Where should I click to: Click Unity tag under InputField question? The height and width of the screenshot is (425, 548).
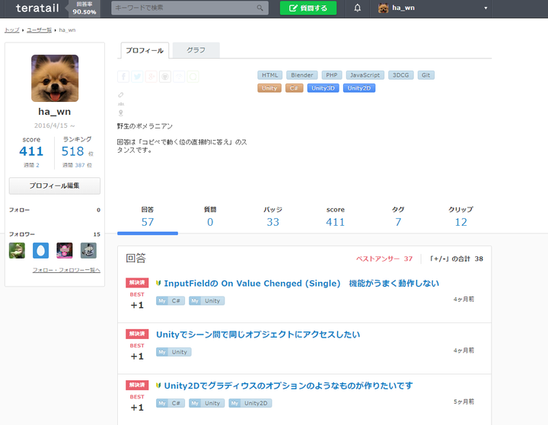206,300
